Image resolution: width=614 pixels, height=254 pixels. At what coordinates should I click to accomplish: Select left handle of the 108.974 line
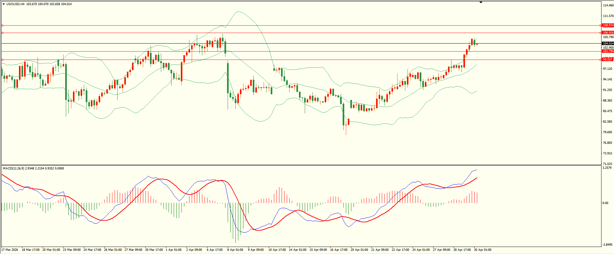tap(3, 25)
